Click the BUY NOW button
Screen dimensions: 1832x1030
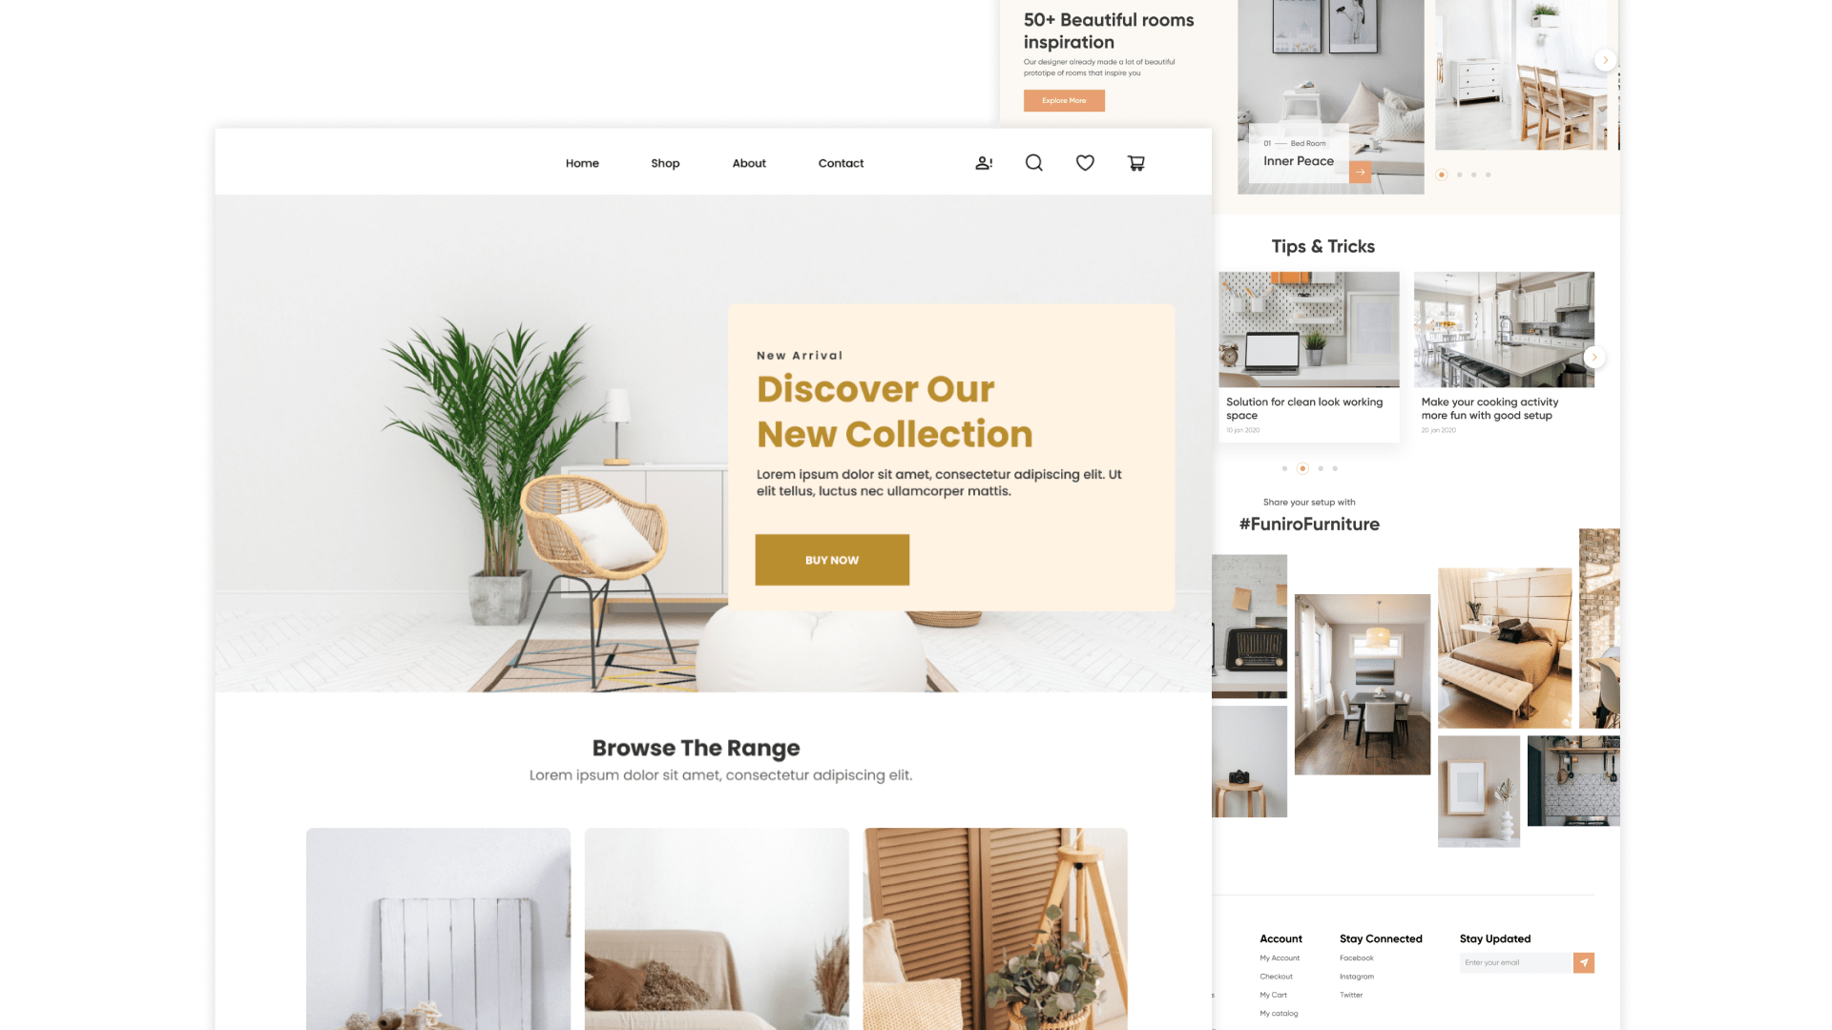(832, 560)
